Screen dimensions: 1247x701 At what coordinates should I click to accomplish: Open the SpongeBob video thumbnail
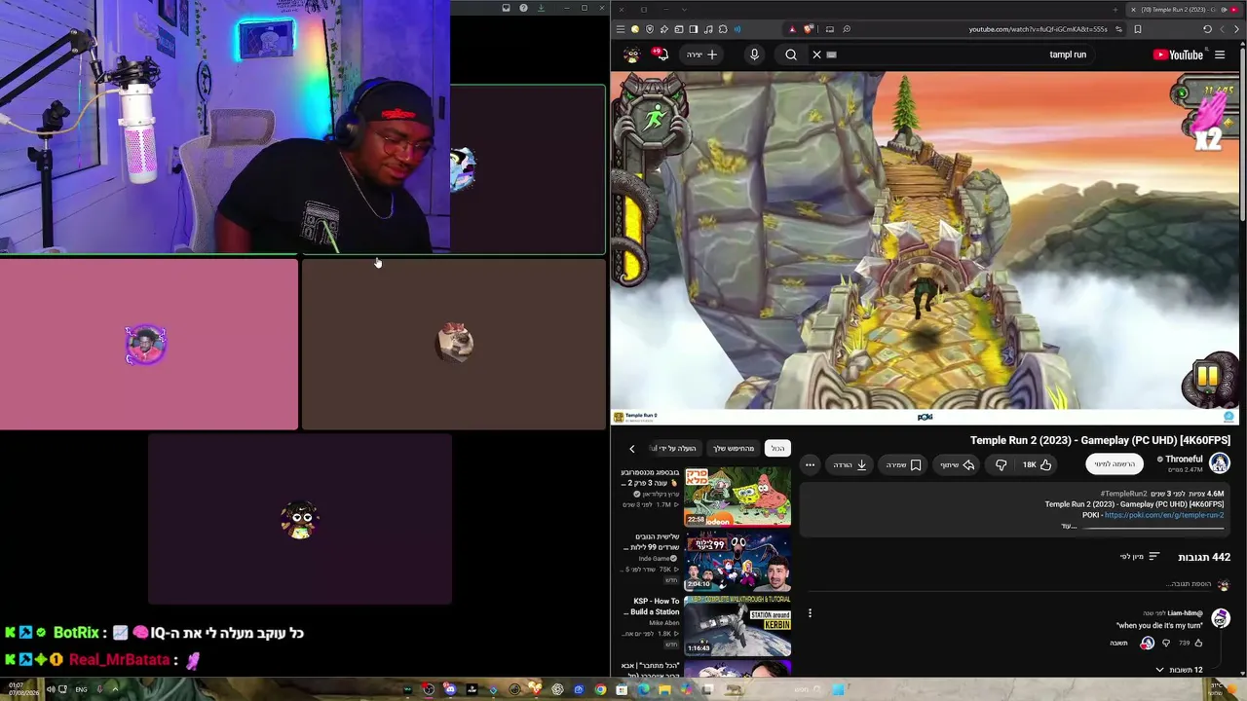pyautogui.click(x=737, y=497)
